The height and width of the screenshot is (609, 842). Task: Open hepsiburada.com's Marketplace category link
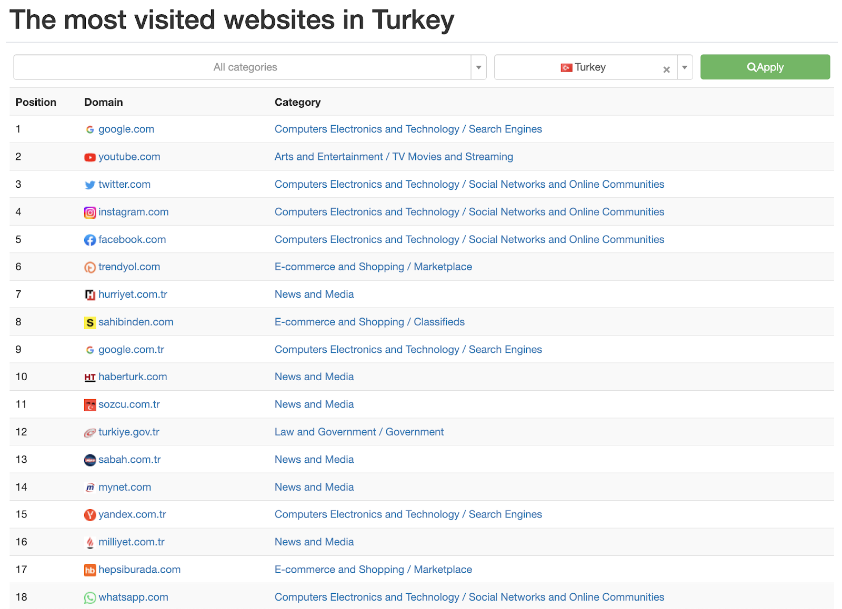pyautogui.click(x=373, y=570)
